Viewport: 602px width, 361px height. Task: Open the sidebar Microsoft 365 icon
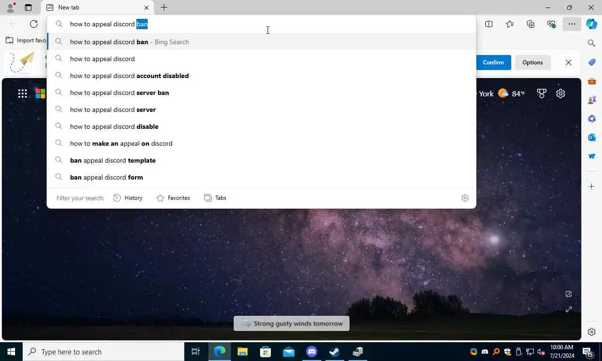coord(592,118)
